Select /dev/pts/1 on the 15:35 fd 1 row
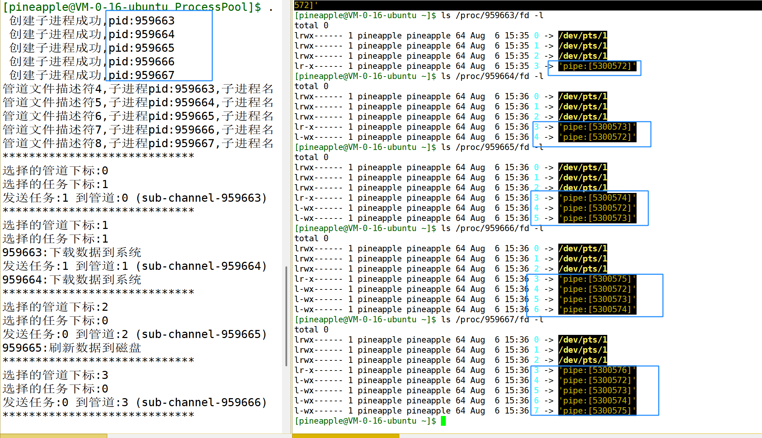This screenshot has height=438, width=762. tap(583, 46)
